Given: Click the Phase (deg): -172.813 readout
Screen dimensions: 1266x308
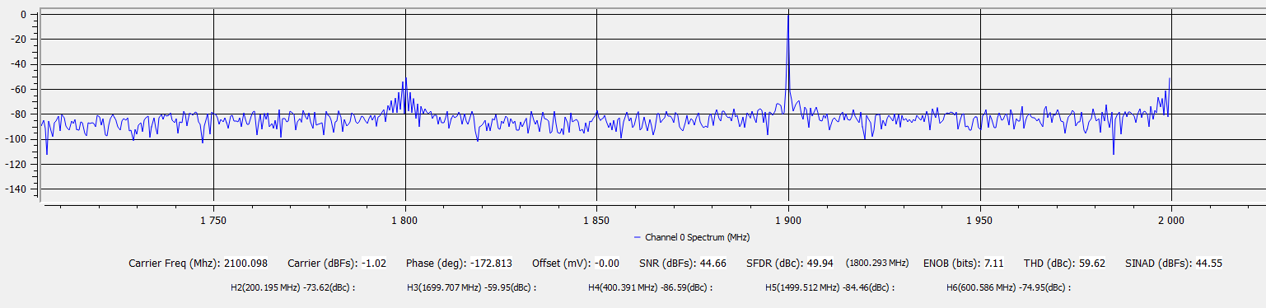Looking at the screenshot, I should pyautogui.click(x=459, y=264).
